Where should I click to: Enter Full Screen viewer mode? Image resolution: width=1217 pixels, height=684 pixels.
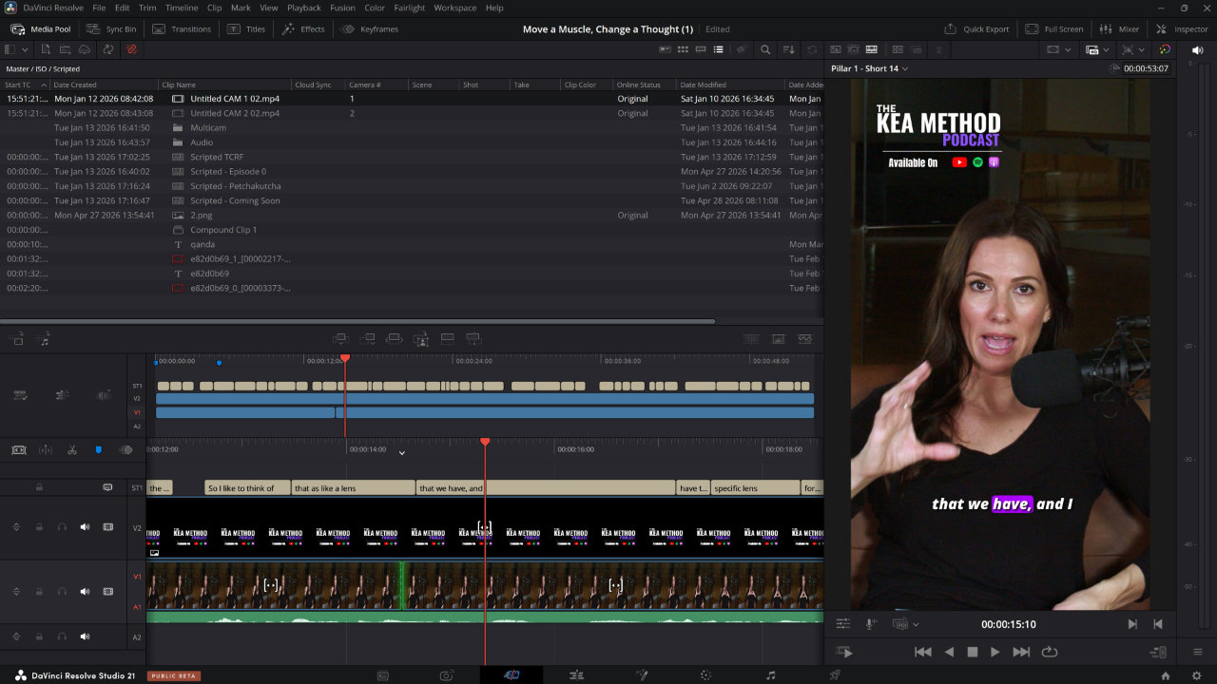1054,29
